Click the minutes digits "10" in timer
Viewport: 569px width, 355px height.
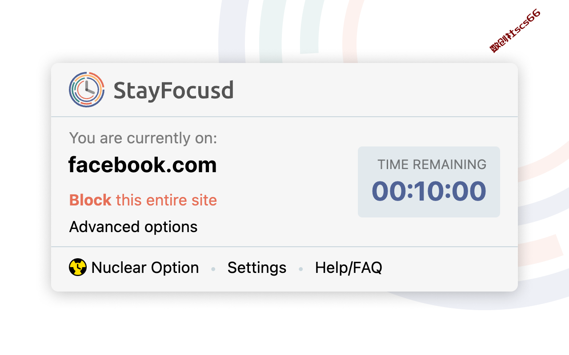[429, 191]
